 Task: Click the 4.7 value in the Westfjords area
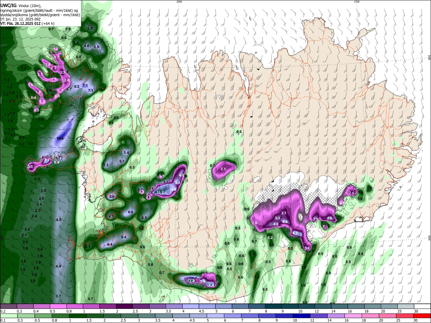69,89
